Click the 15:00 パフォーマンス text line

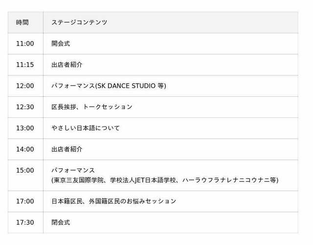click(73, 170)
